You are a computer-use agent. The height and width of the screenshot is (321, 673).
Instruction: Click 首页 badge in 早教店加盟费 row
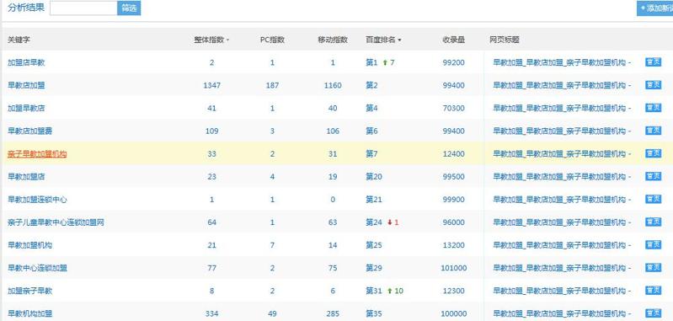tap(654, 130)
